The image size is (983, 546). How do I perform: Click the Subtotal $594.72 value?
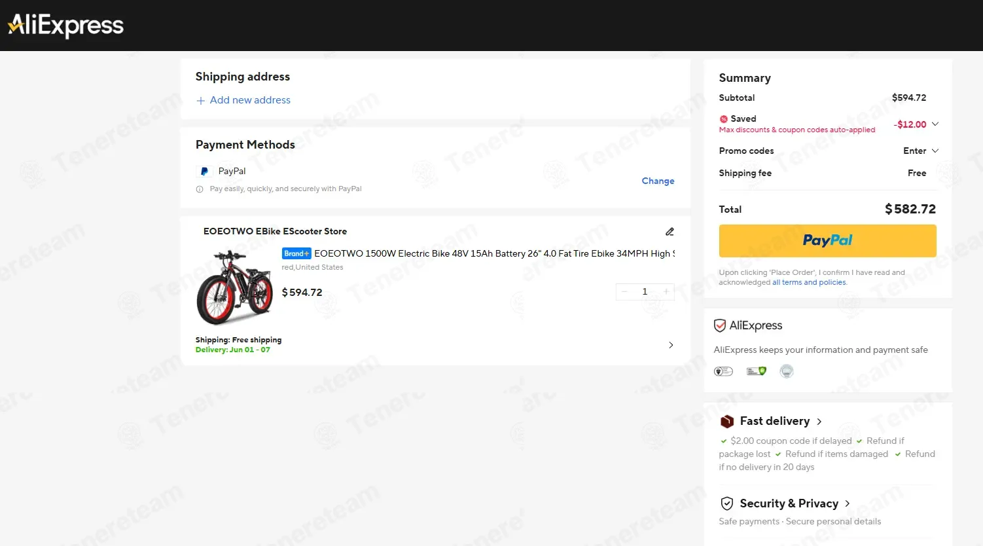tap(909, 98)
